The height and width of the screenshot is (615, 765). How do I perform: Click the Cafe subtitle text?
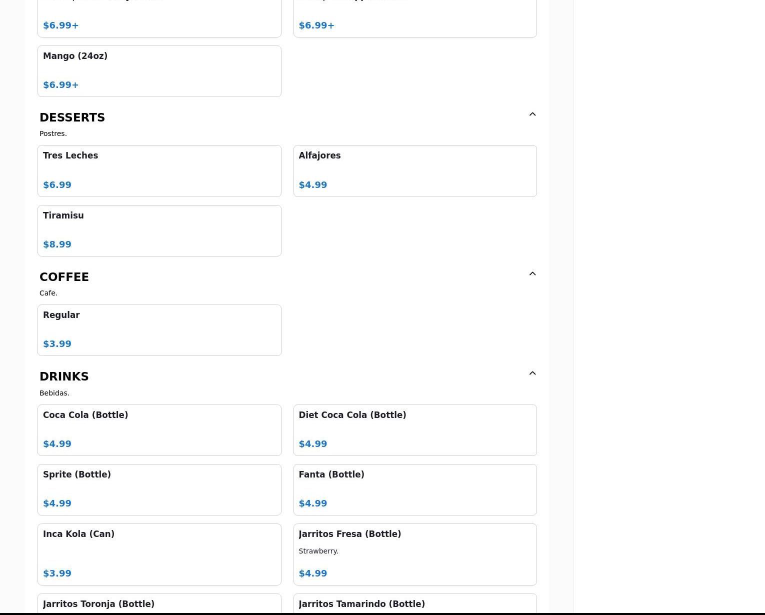pos(48,293)
